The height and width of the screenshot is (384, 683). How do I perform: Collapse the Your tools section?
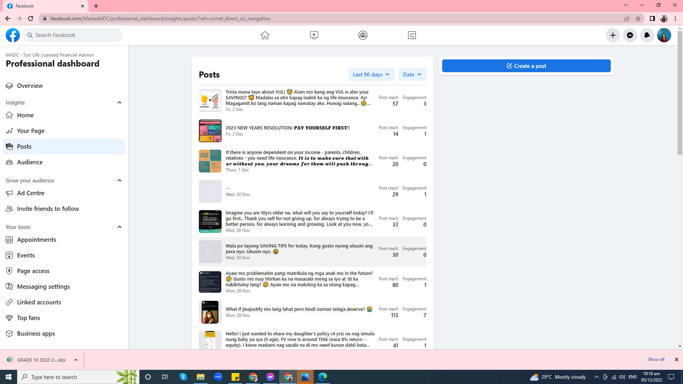120,227
